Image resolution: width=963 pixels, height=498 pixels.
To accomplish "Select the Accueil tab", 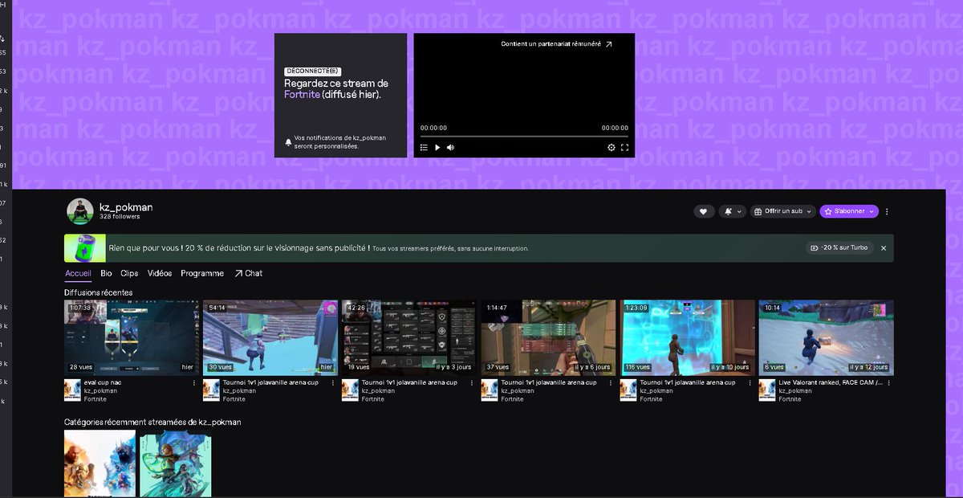I will (x=78, y=273).
